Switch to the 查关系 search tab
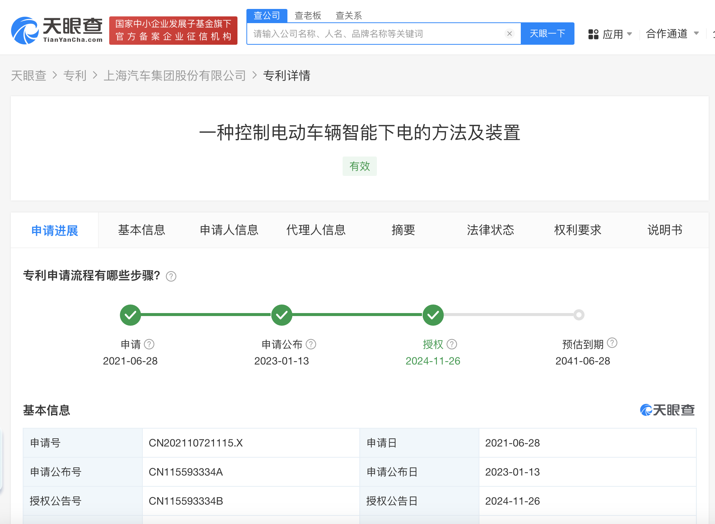 pyautogui.click(x=349, y=15)
